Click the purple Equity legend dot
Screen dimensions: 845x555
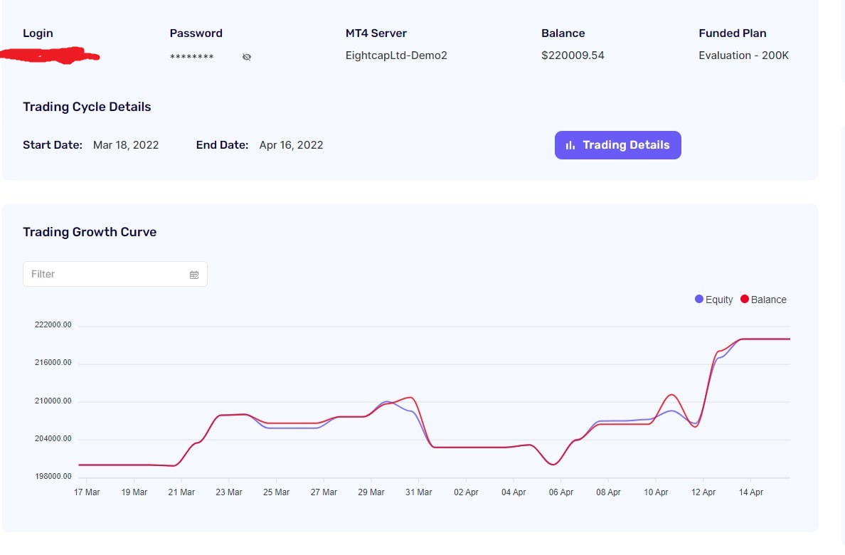pyautogui.click(x=699, y=299)
